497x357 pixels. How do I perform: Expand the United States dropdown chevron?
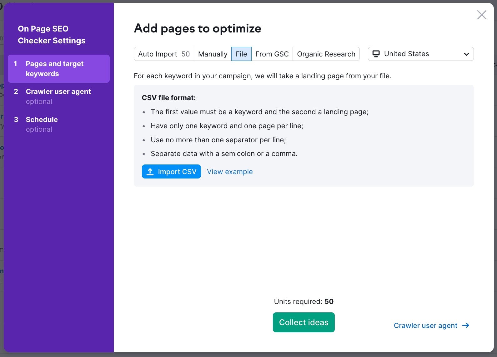coord(466,54)
